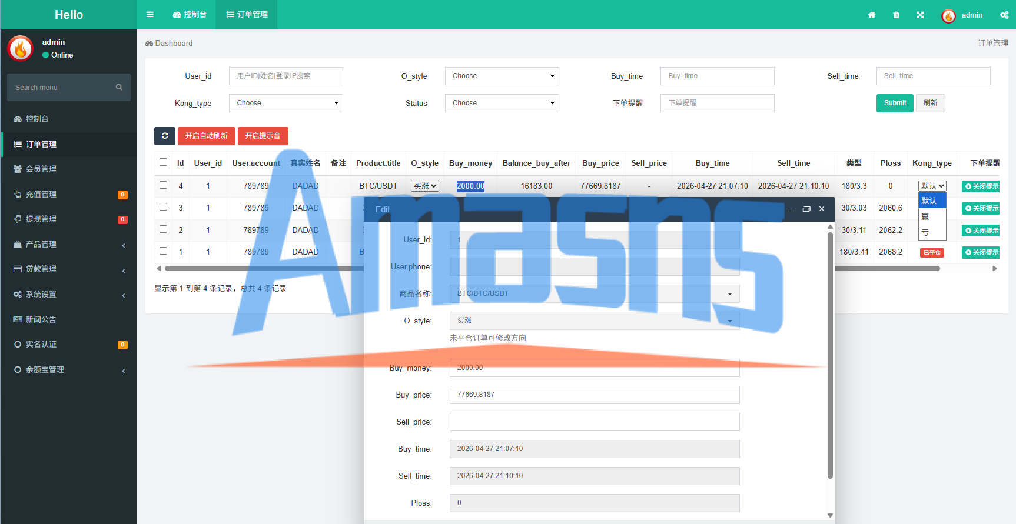Toggle the select-all checkbox in table header
Image resolution: width=1016 pixels, height=524 pixels.
pyautogui.click(x=164, y=162)
